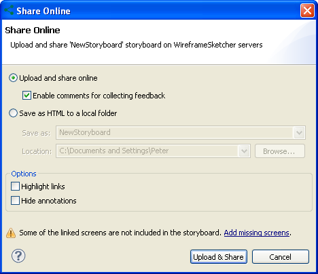The height and width of the screenshot is (274, 318).
Task: Open the Save as dropdown arrow
Action: [x=299, y=133]
